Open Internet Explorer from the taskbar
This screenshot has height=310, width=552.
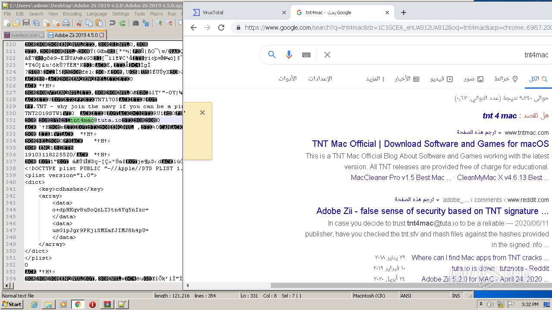(x=34, y=304)
